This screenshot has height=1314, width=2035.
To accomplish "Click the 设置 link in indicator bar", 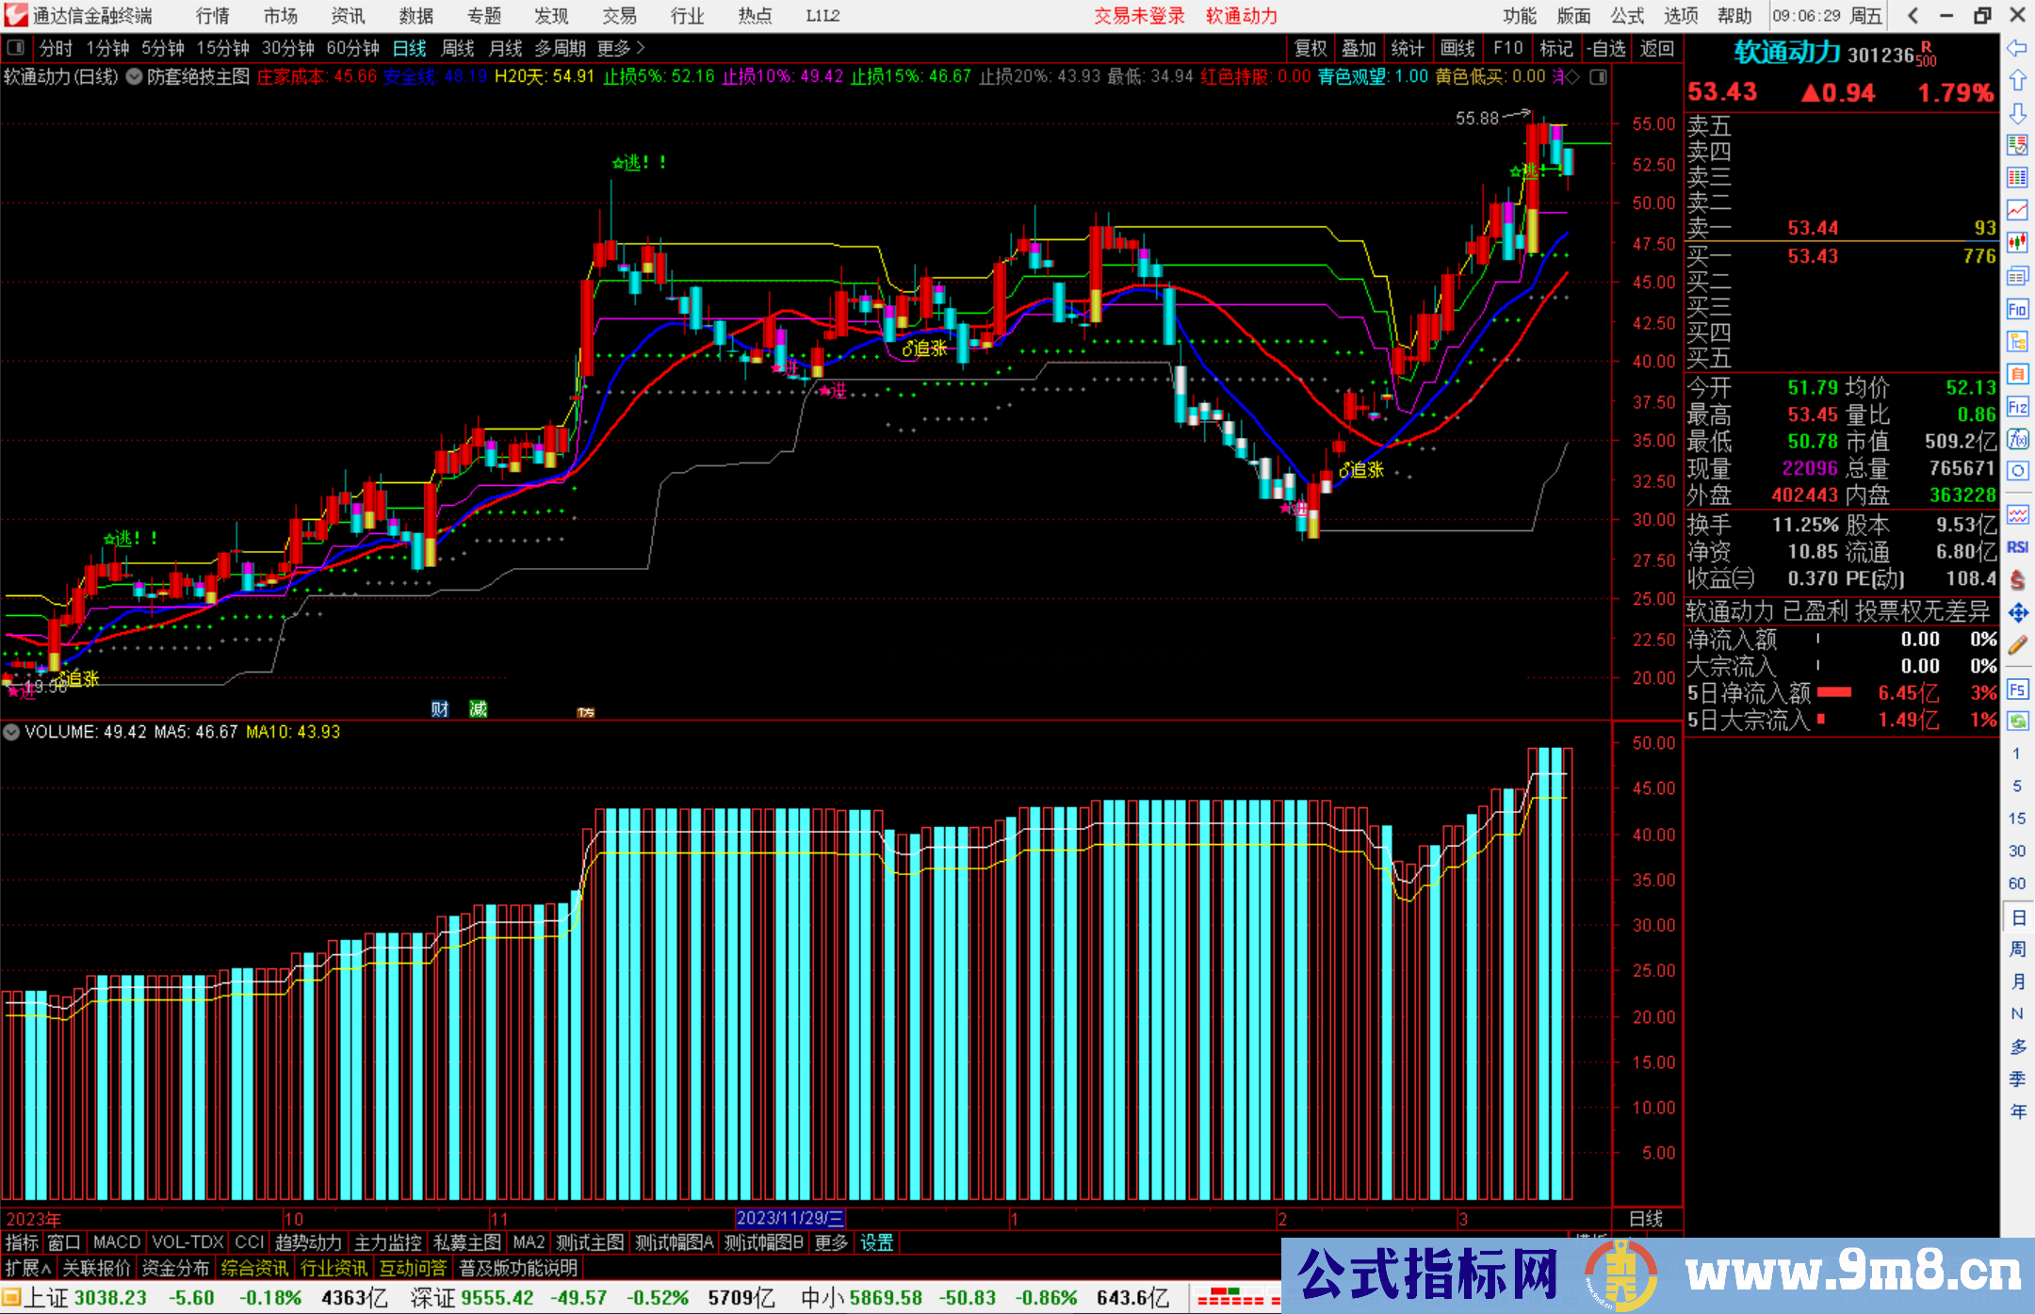I will pos(876,1242).
